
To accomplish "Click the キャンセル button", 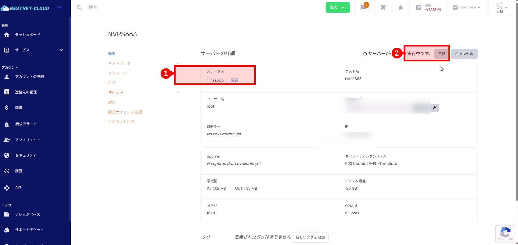I will [464, 54].
